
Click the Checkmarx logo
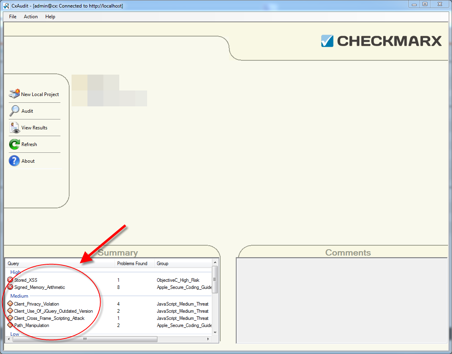[381, 41]
